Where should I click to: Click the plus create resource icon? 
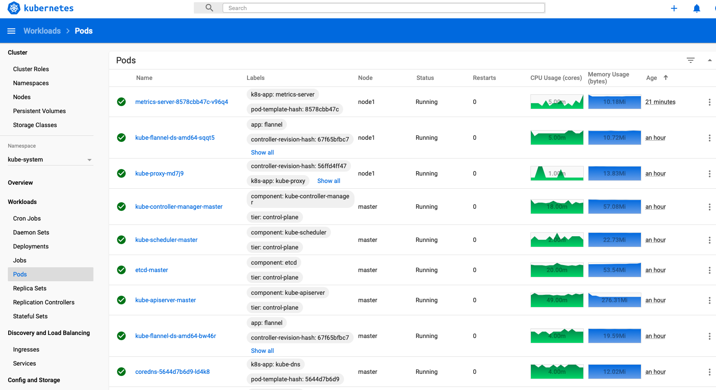coord(674,8)
